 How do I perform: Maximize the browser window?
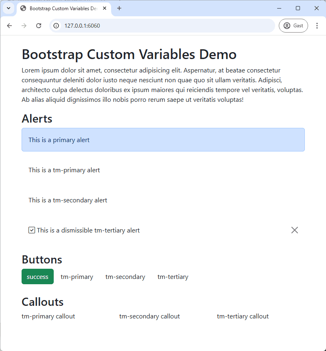click(298, 8)
